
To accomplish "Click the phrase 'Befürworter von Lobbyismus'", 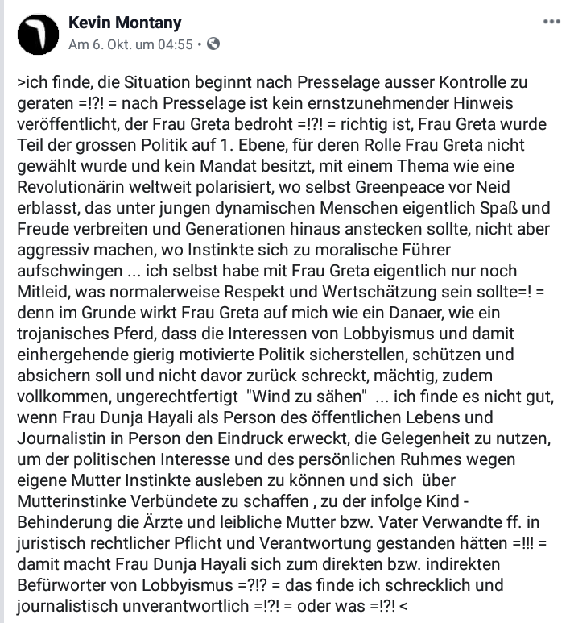I will pyautogui.click(x=125, y=585).
